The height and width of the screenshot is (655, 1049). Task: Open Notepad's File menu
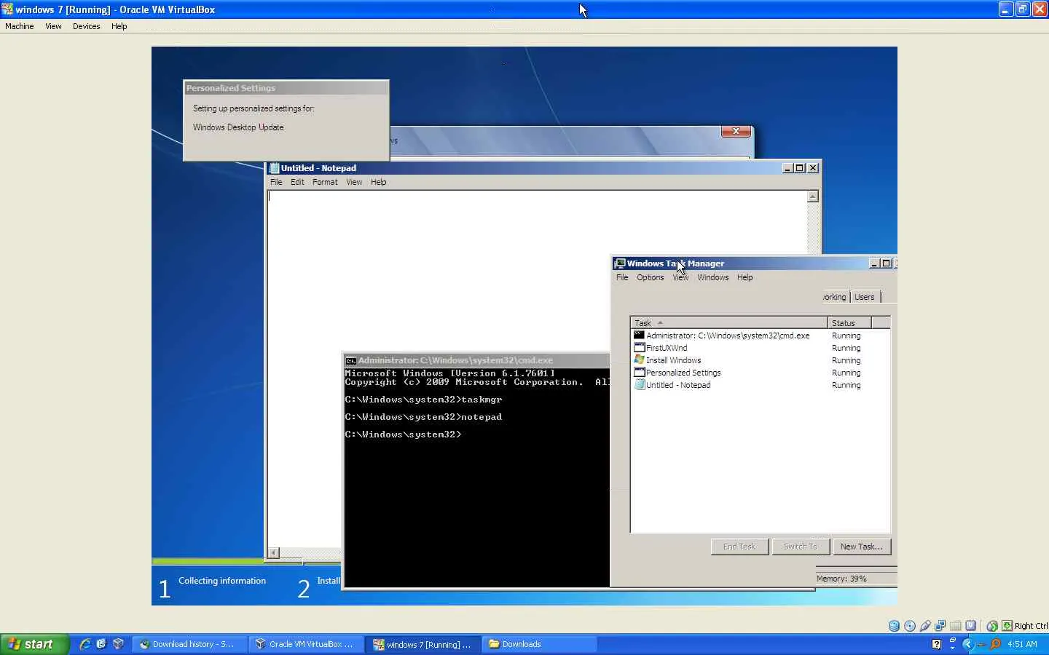click(x=276, y=182)
